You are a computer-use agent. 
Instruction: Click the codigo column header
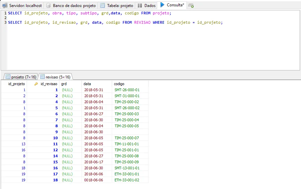coord(119,84)
